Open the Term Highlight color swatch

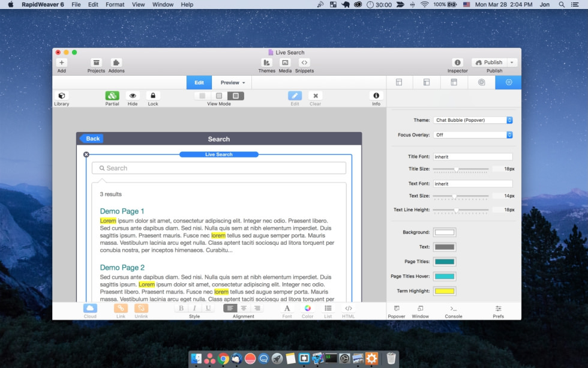(x=445, y=291)
